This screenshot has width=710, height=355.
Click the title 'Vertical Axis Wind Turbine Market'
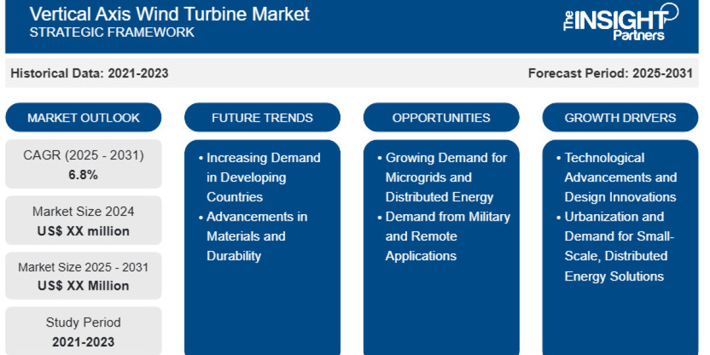pos(169,14)
